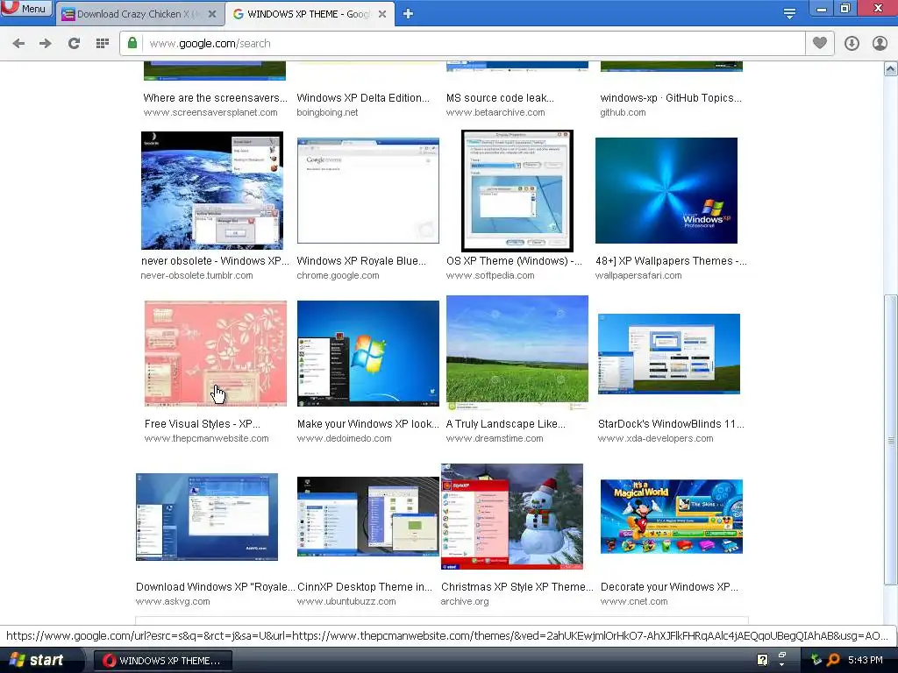
Task: Click the 5:43 PM taskbar clock
Action: point(866,661)
